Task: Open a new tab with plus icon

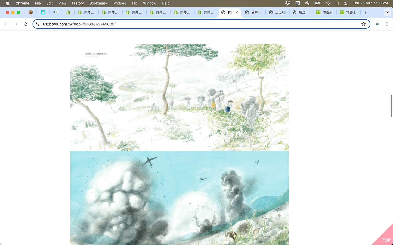Action: [365, 12]
